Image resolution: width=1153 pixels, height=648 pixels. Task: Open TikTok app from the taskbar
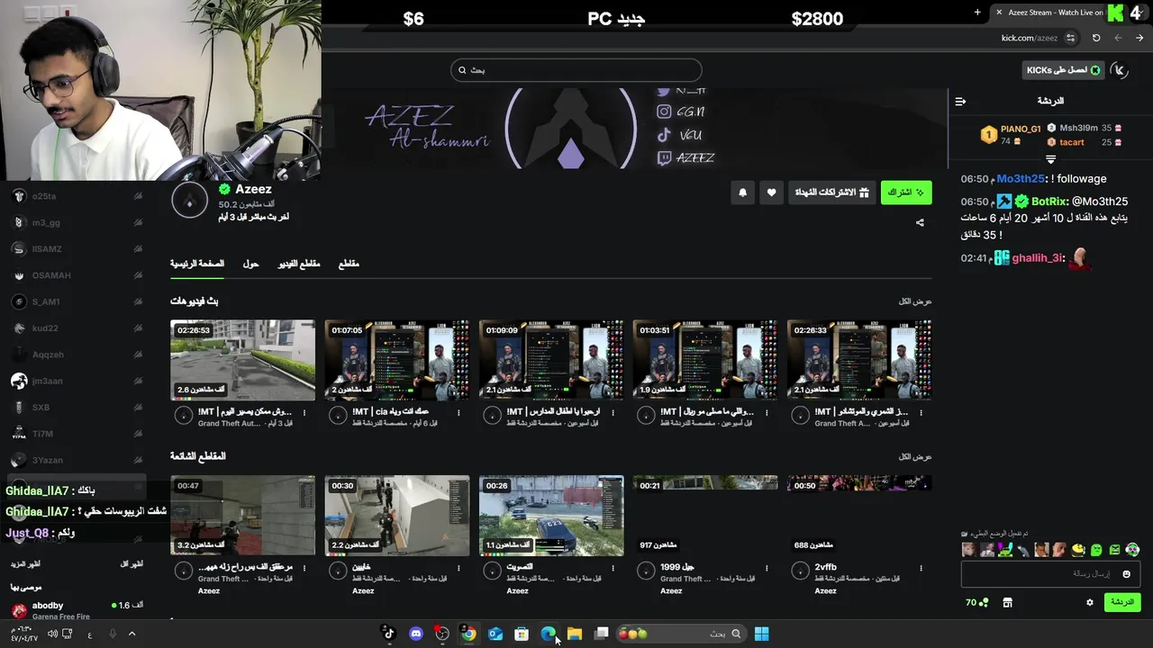tap(389, 634)
